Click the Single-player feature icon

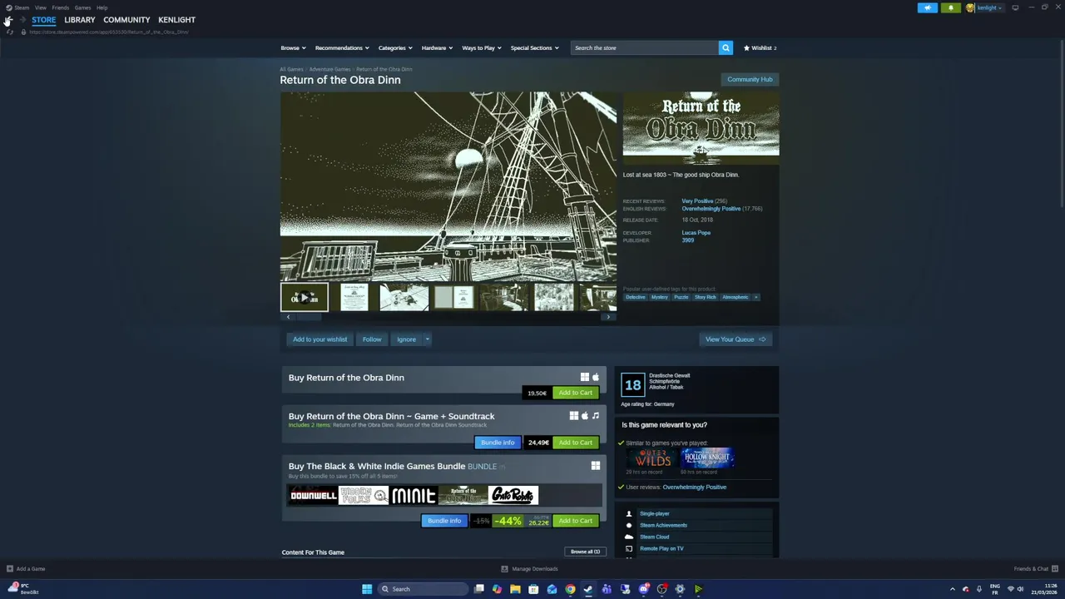(x=629, y=513)
